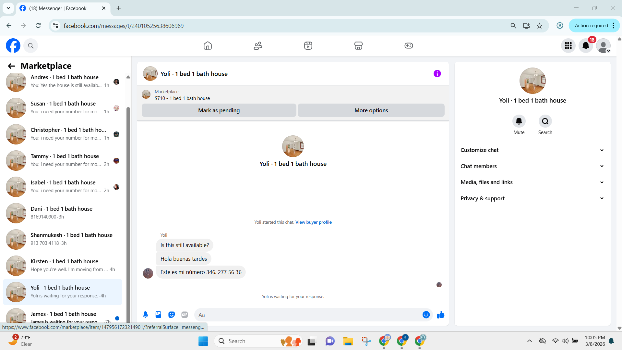Open a new browser tab
Viewport: 622px width, 350px height.
pyautogui.click(x=118, y=8)
